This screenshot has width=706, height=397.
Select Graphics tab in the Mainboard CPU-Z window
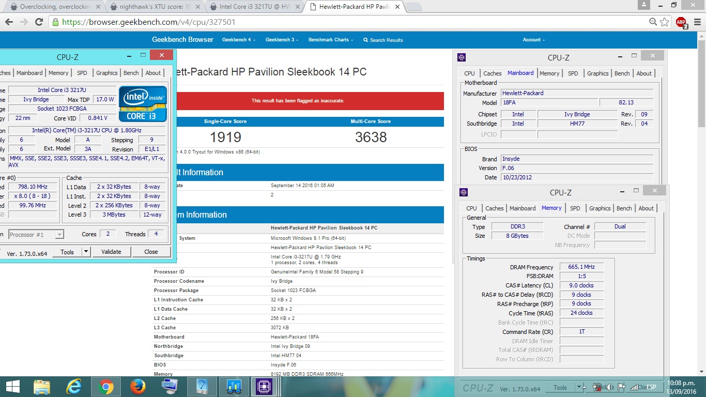[598, 73]
